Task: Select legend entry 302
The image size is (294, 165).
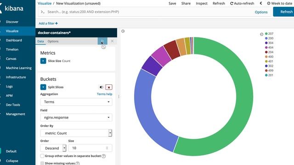Action: coord(269,66)
